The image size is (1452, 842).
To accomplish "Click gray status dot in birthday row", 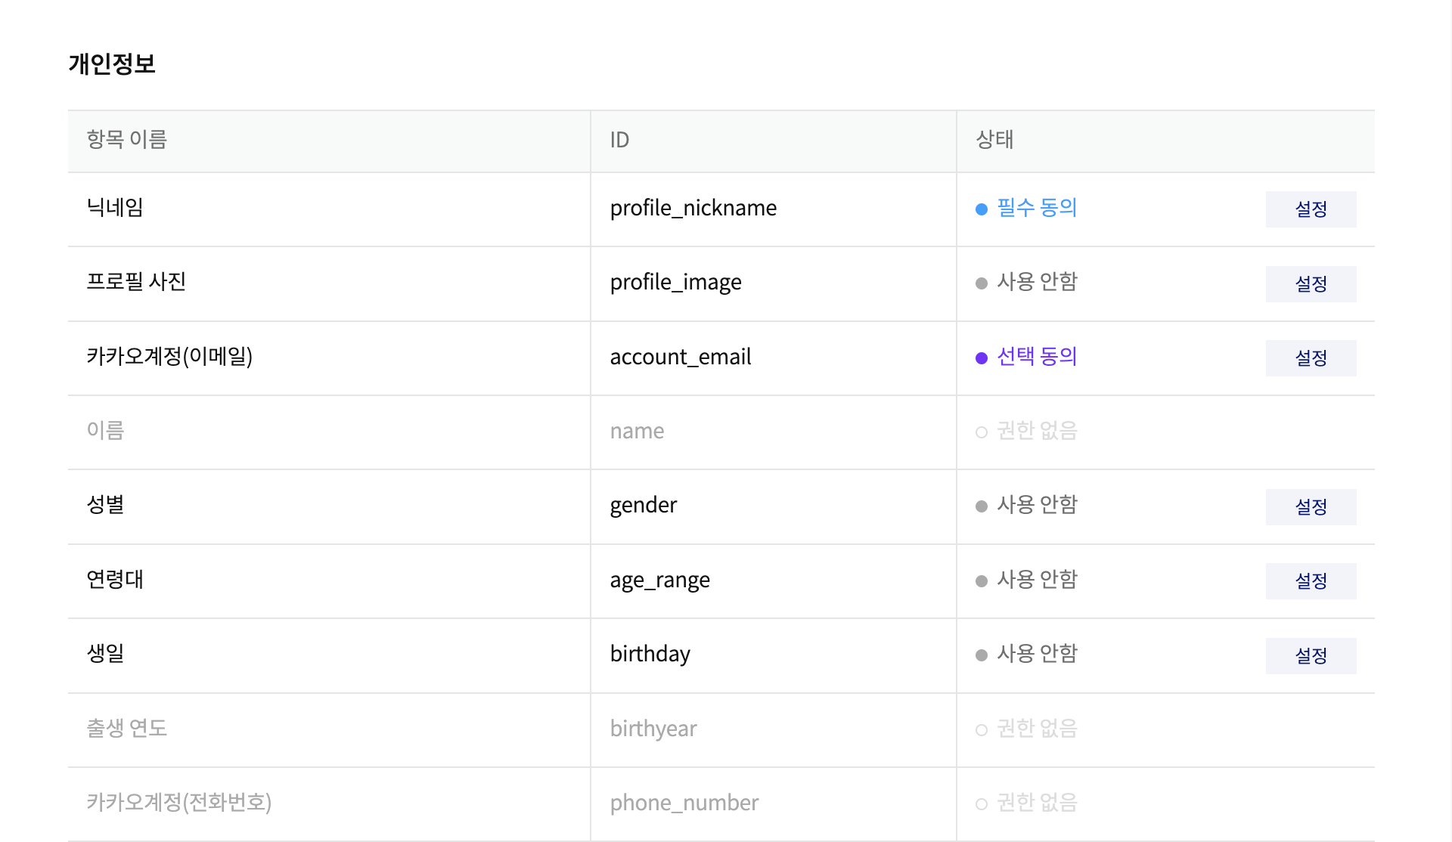I will tap(982, 655).
